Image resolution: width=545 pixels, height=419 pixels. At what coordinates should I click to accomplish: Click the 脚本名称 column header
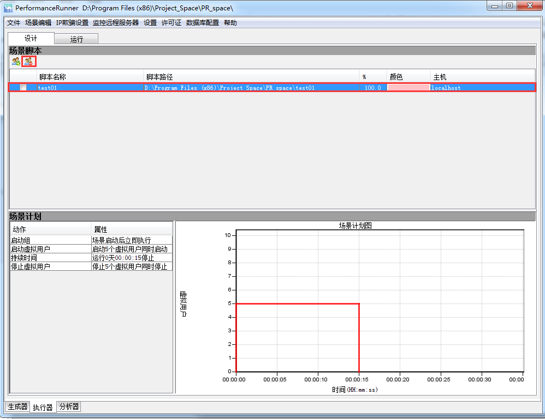pos(52,77)
